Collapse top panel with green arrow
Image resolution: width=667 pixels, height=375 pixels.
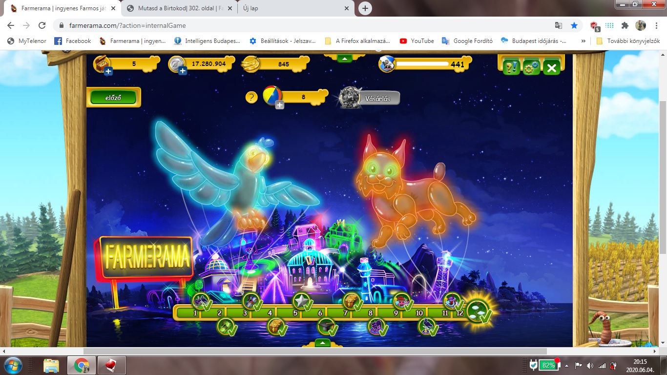click(x=345, y=59)
